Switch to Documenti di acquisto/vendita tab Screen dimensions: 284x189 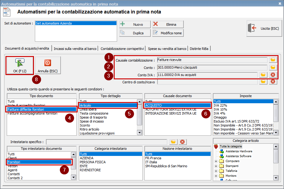click(27, 48)
